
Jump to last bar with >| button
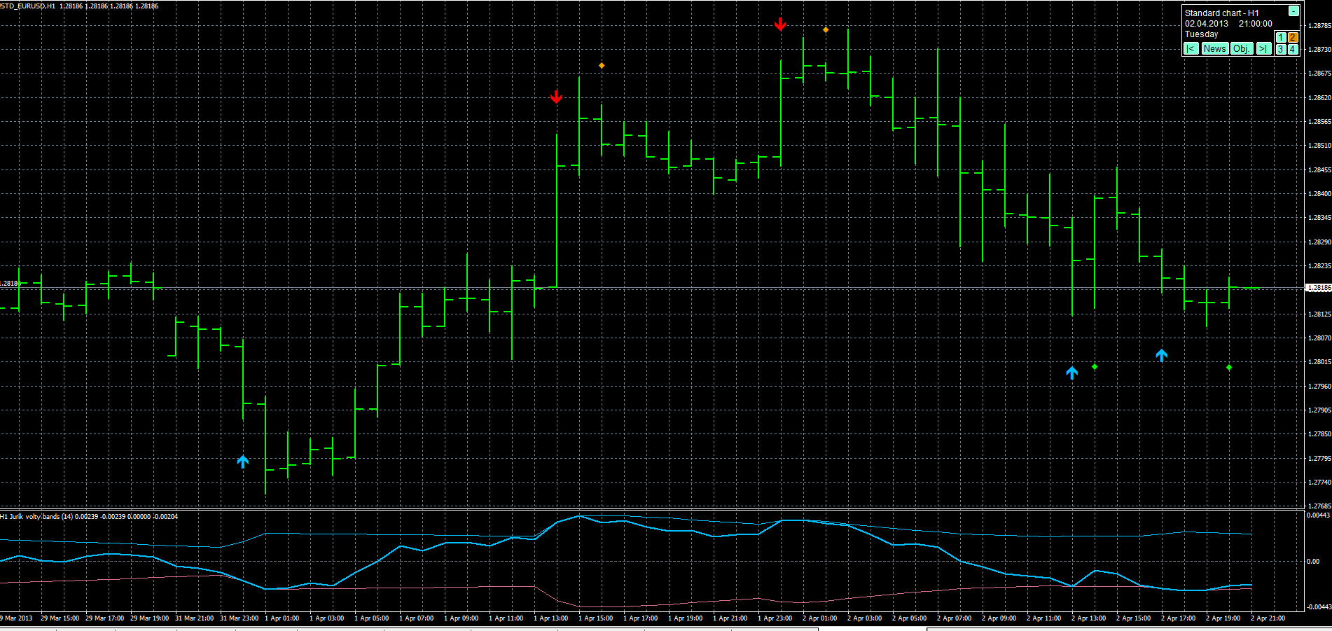point(1263,48)
